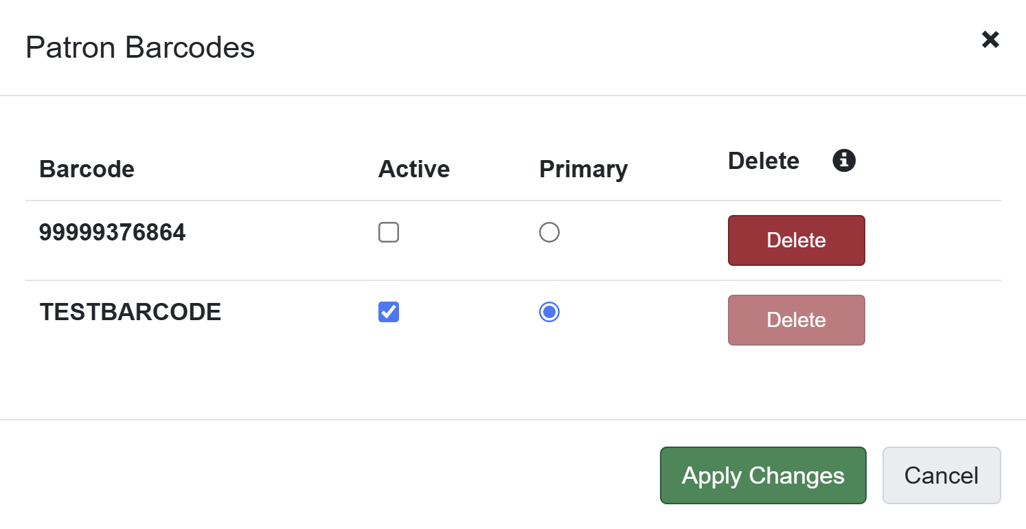
Task: Choose the Primary option in the first row
Action: 549,232
